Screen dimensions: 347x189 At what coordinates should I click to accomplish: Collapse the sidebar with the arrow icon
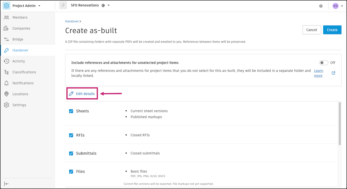7,184
